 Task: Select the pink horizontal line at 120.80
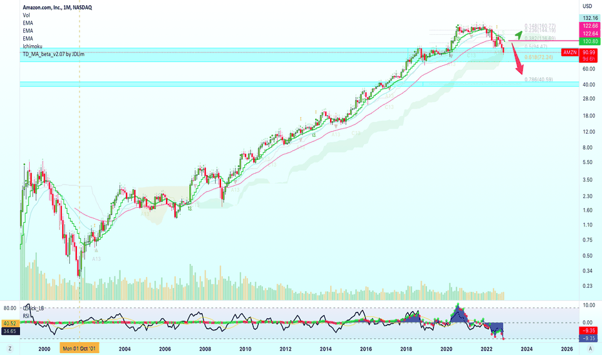543,41
